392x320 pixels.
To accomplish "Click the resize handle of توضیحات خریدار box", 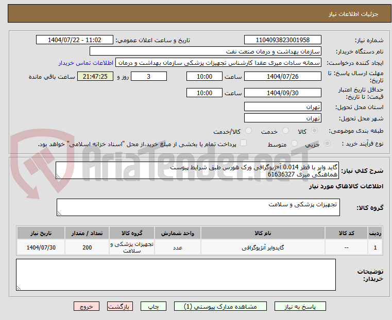I will [x=19, y=288].
